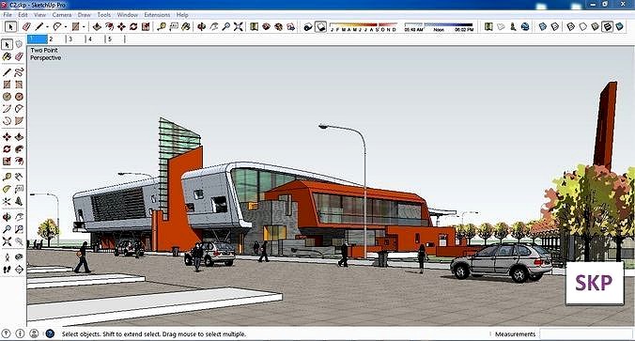The image size is (635, 341).
Task: Adjust the shadow date month slider
Action: [364, 26]
